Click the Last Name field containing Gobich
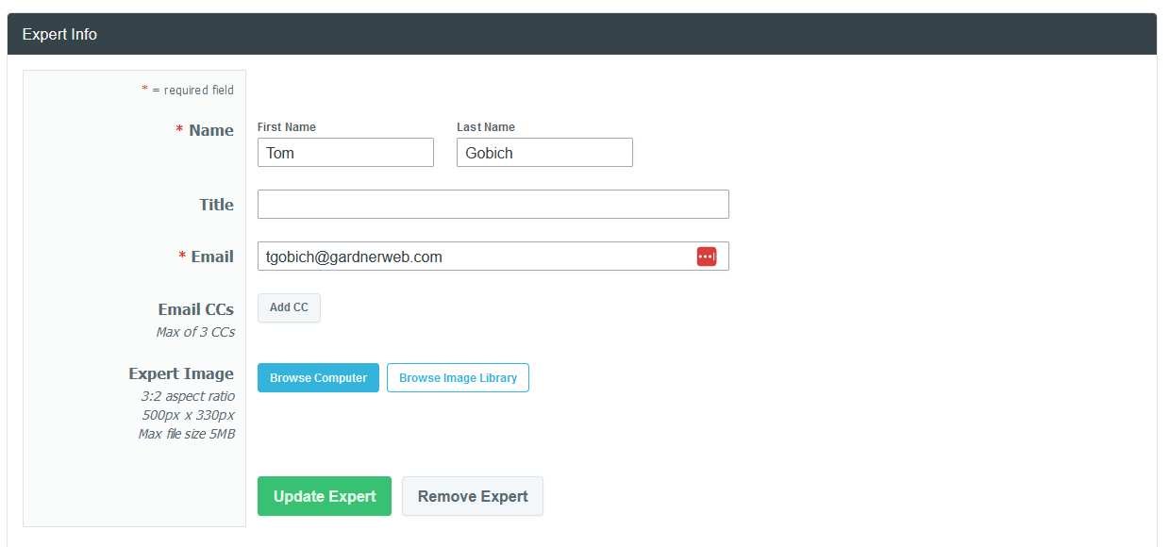 pyautogui.click(x=544, y=153)
